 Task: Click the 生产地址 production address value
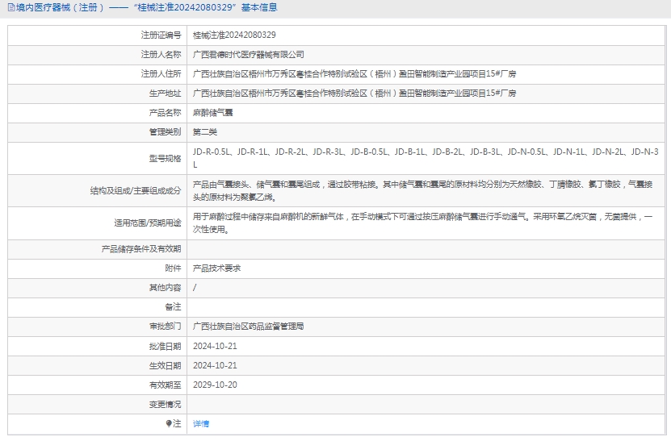coord(354,94)
